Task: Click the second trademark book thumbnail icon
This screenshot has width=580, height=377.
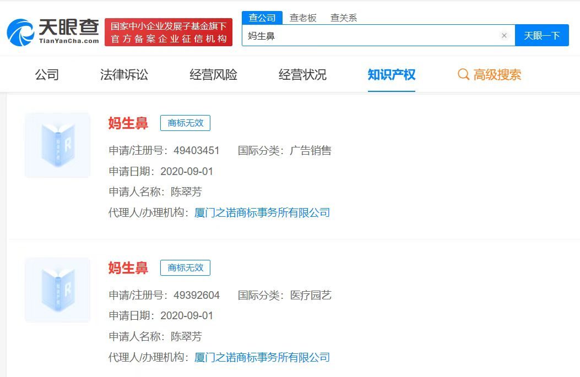Action: coord(57,289)
